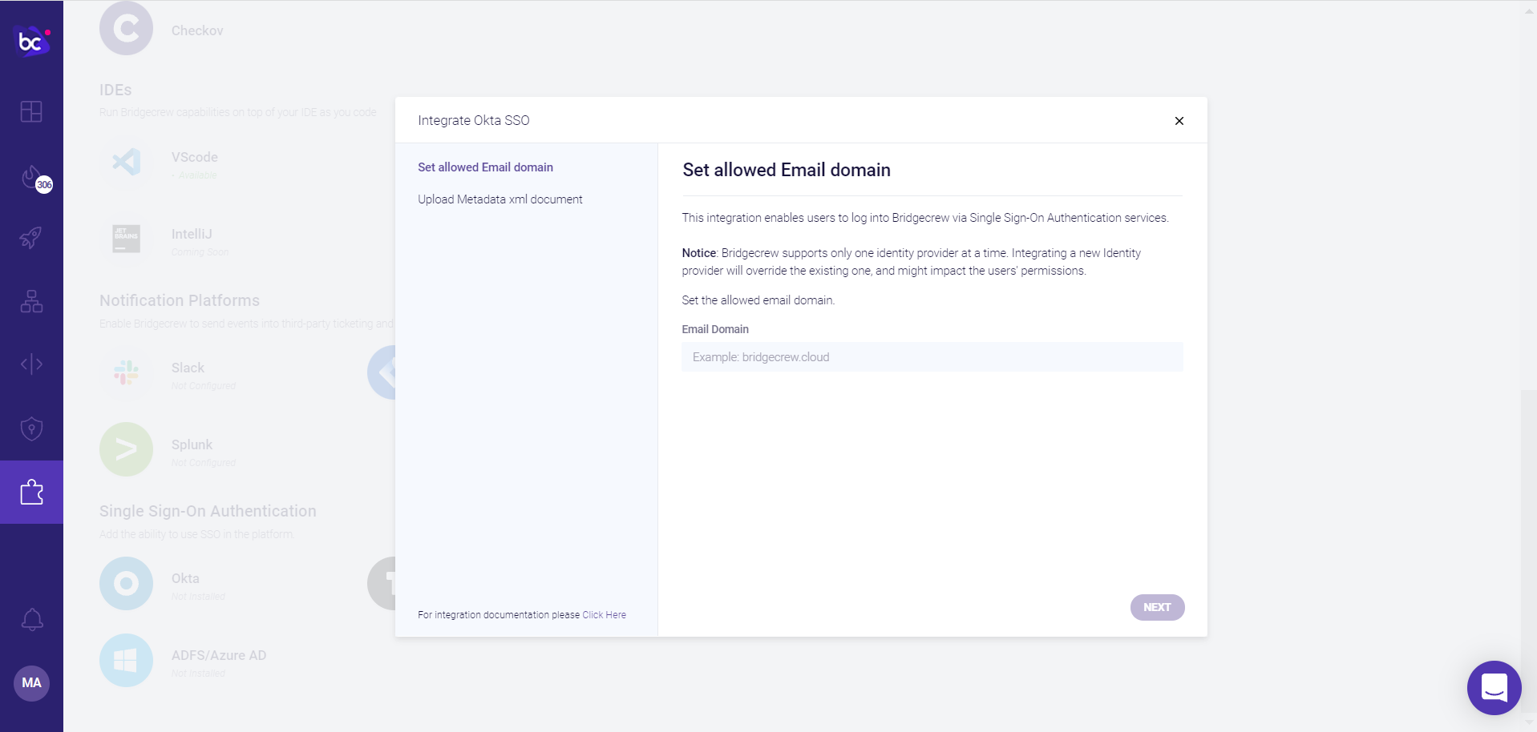Viewport: 1537px width, 732px height.
Task: Click the Slack label text
Action: click(188, 368)
